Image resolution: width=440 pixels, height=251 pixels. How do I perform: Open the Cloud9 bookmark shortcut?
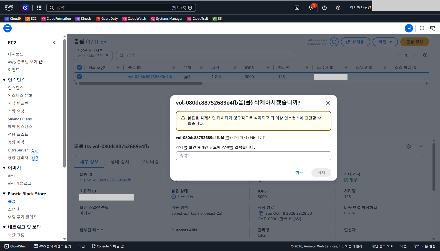tap(13, 19)
